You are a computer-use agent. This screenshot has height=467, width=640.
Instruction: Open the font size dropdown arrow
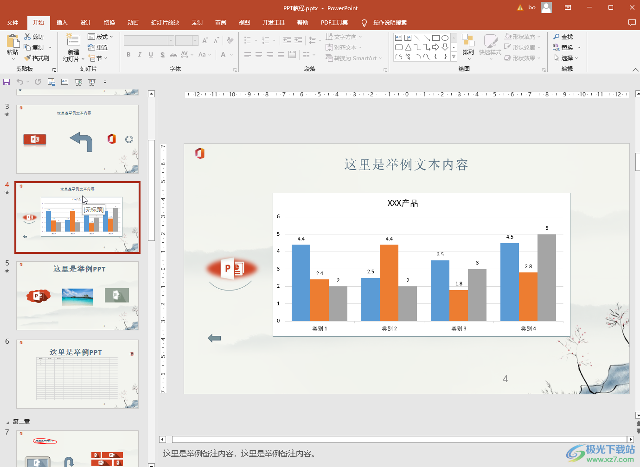tap(195, 40)
